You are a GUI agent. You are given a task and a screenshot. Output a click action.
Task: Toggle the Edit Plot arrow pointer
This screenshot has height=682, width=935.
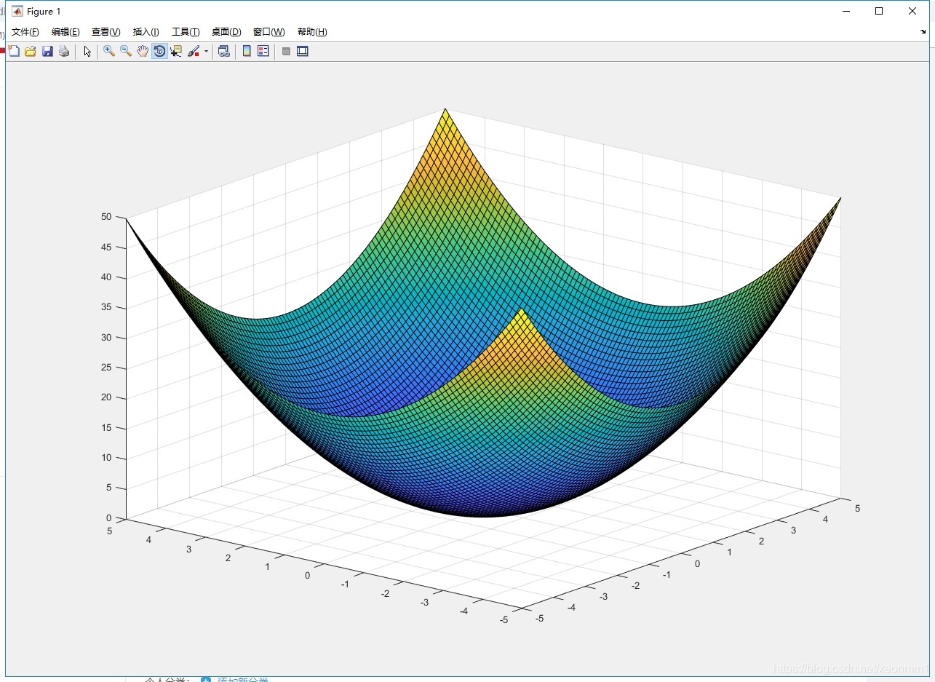tap(87, 51)
